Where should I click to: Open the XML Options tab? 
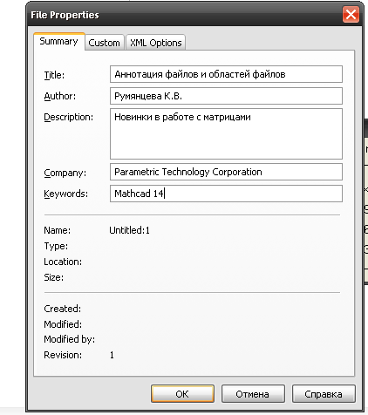coord(155,43)
